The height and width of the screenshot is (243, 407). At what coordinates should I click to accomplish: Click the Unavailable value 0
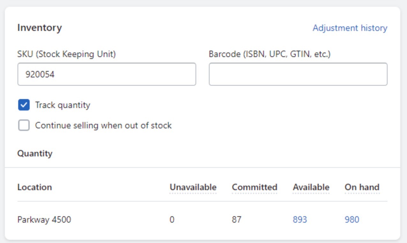coord(172,220)
